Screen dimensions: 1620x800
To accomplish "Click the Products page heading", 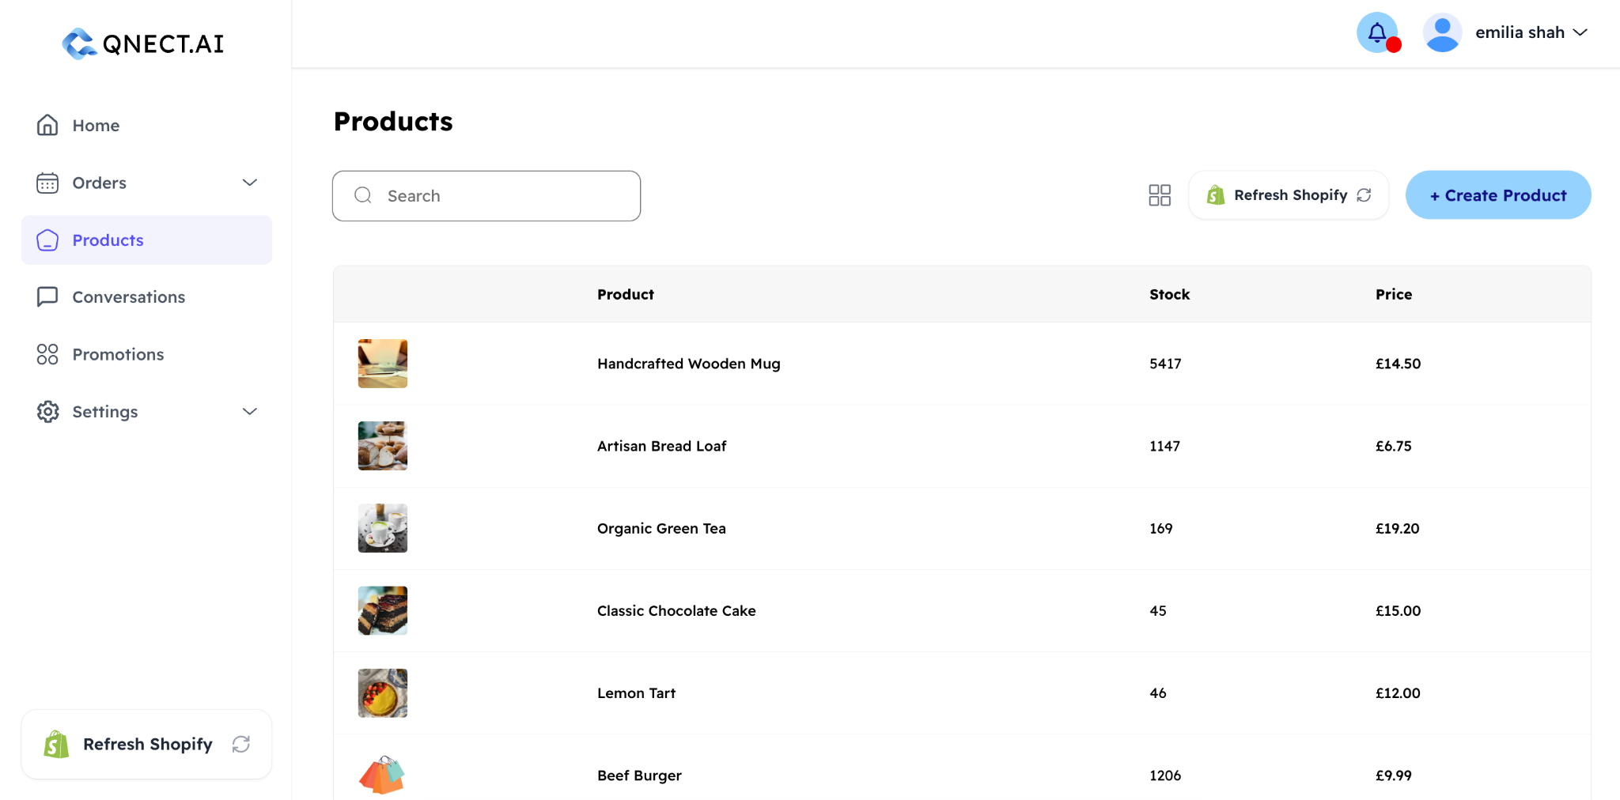I will [x=393, y=121].
